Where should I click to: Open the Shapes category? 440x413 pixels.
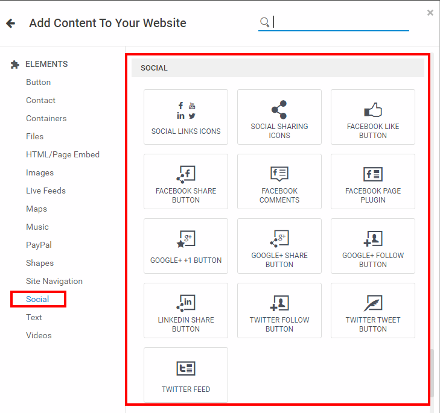(40, 263)
